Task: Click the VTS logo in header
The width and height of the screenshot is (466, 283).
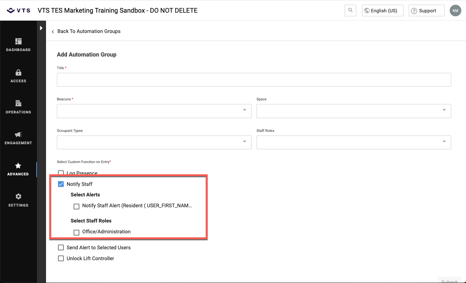Action: coord(18,11)
